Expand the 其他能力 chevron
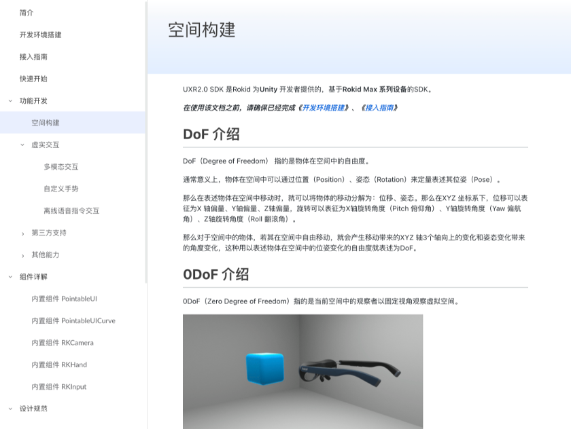 pos(22,256)
